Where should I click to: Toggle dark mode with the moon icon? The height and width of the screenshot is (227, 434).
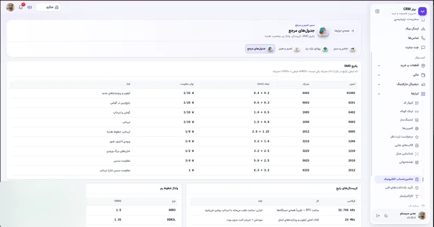pos(386,216)
